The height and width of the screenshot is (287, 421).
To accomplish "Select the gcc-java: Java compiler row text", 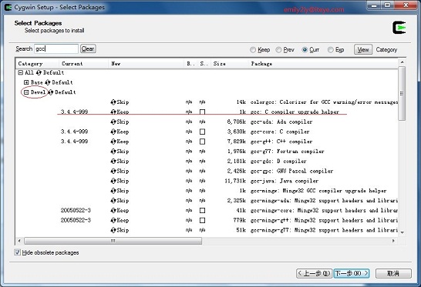I will pos(284,181).
